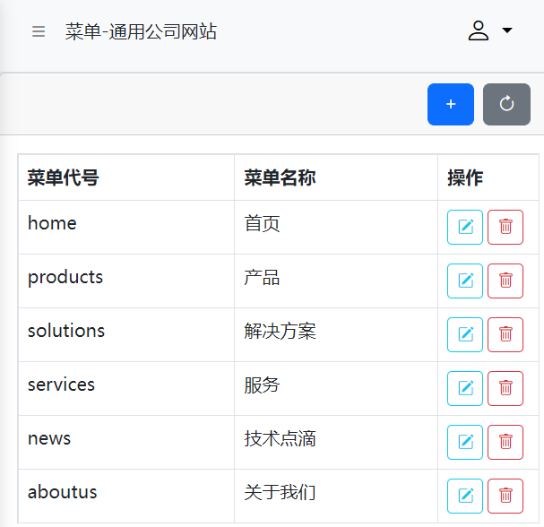The width and height of the screenshot is (544, 527).
Task: Delete the home menu row
Action: point(505,228)
